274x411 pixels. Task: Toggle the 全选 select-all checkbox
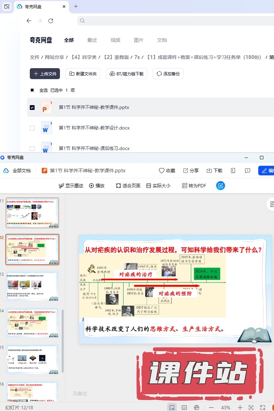[32, 90]
